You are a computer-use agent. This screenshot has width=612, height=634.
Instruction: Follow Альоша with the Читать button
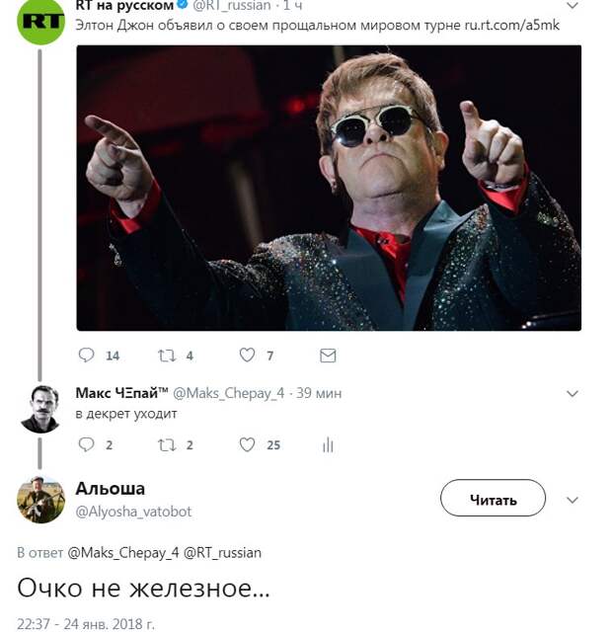point(493,498)
